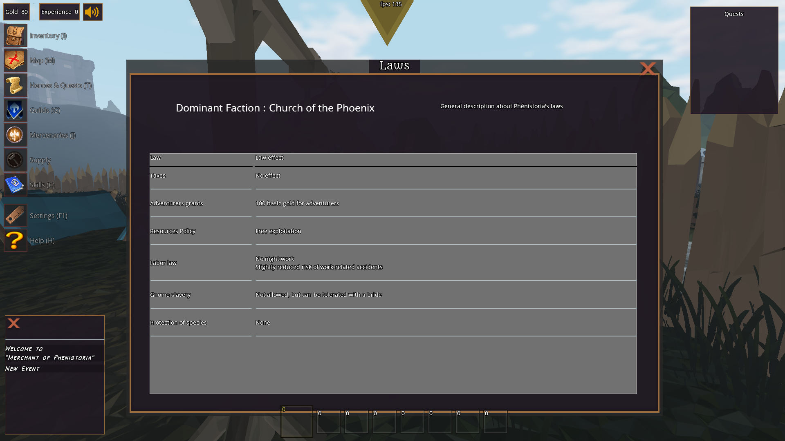Screen dimensions: 785x441
Task: Click the 'Law effect' column header
Action: tap(269, 158)
